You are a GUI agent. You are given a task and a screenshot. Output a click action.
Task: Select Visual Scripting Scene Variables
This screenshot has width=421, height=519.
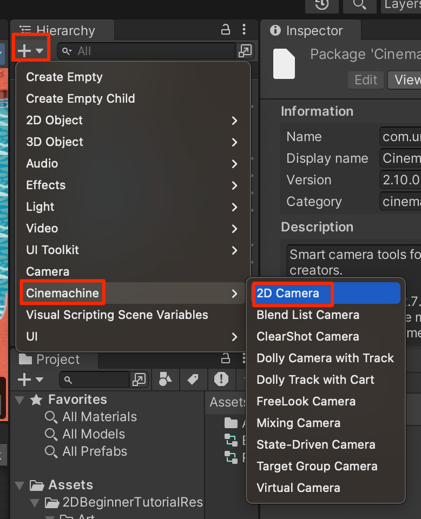coord(133,315)
